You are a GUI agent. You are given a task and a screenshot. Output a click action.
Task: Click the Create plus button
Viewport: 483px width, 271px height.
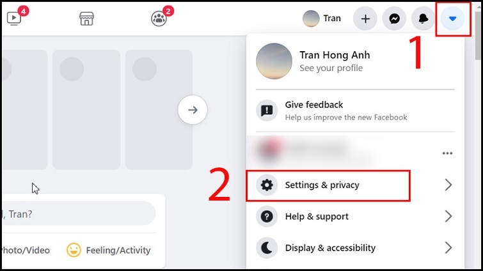[365, 19]
